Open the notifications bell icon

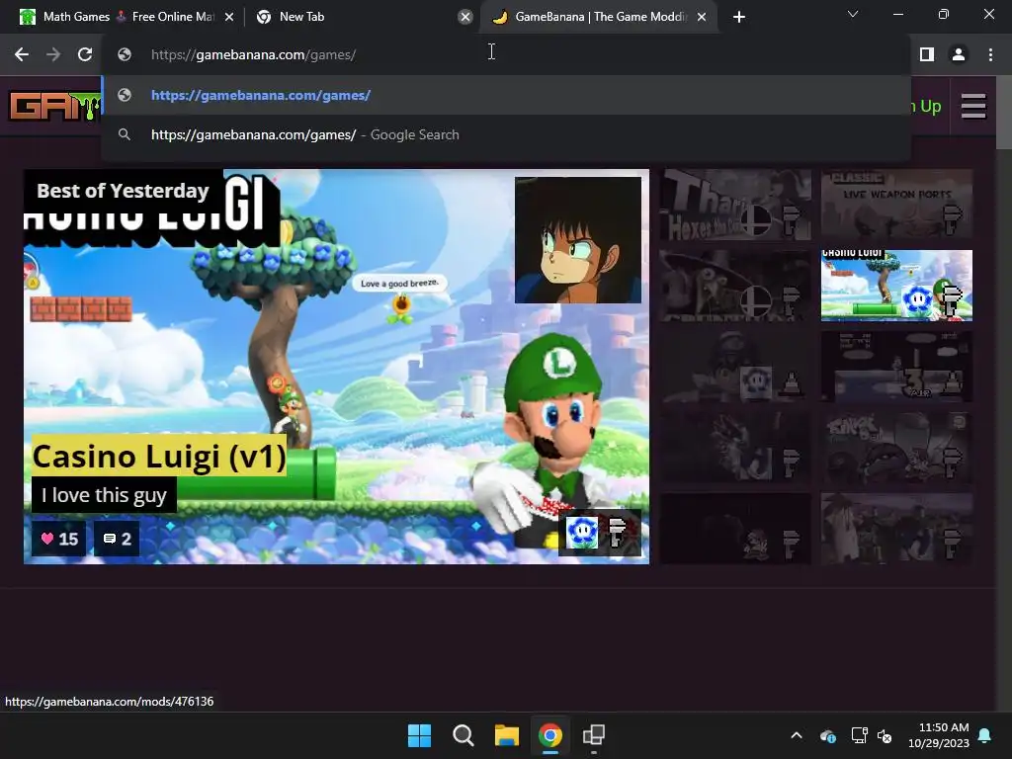pos(985,735)
